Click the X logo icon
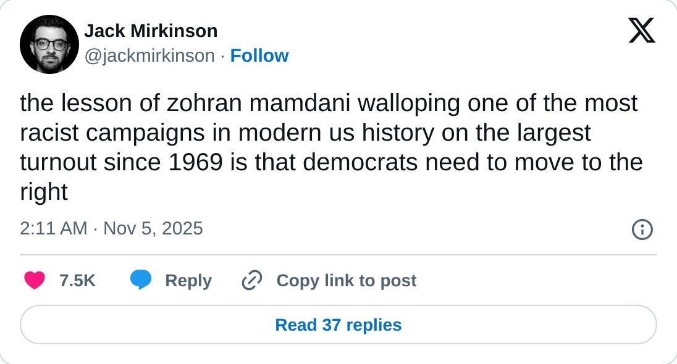The height and width of the screenshot is (364, 677). (x=642, y=31)
